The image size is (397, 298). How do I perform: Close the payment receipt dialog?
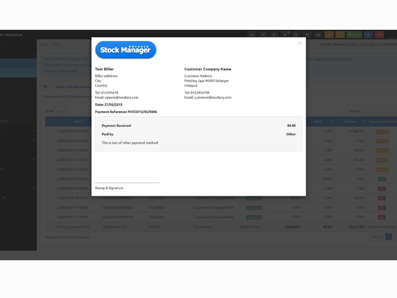pyautogui.click(x=299, y=43)
